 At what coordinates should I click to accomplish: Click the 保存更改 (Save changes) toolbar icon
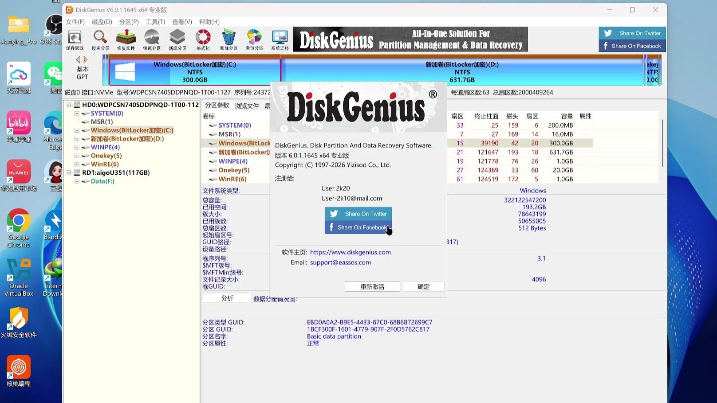tap(75, 40)
